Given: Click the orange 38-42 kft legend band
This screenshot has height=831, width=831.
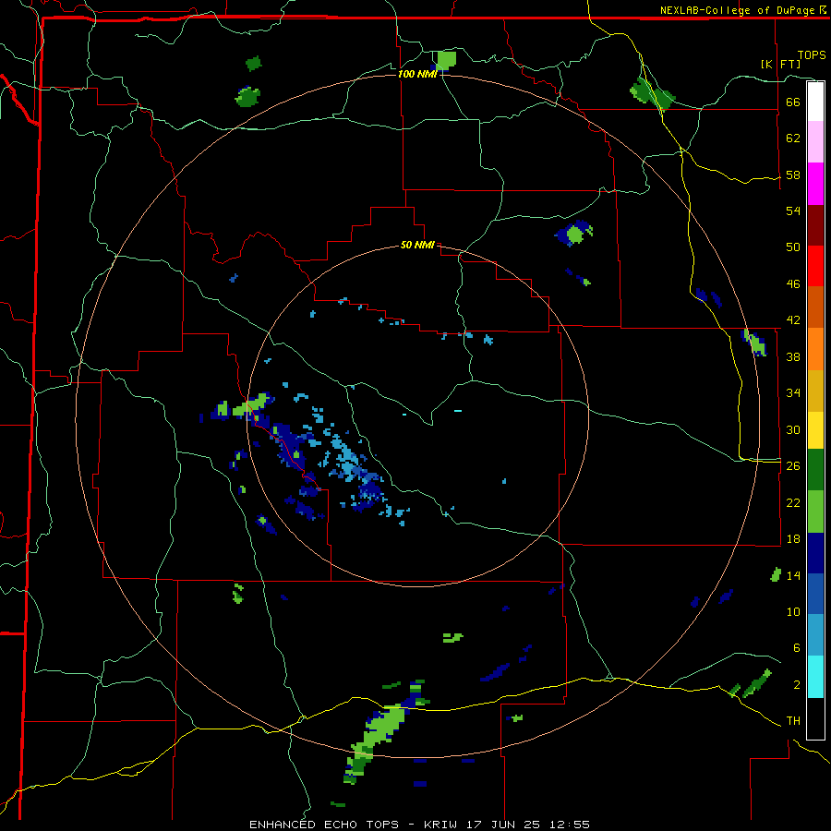Looking at the screenshot, I should [815, 348].
